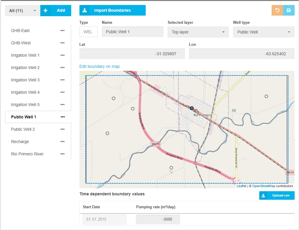299x230 pixels.
Task: Click the upload icon on Upload csv button
Action: click(263, 195)
